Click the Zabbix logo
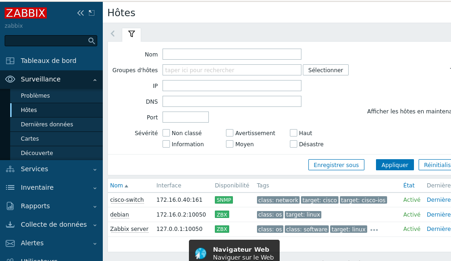 point(26,13)
